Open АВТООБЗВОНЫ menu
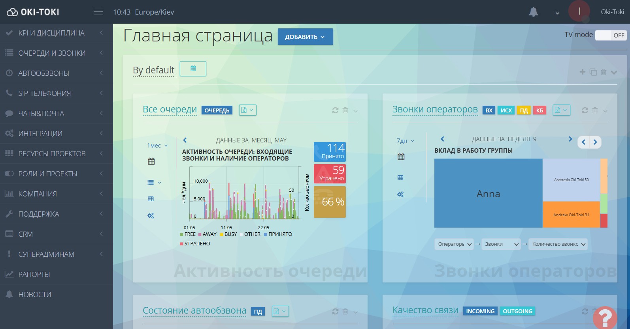The height and width of the screenshot is (329, 630). pyautogui.click(x=57, y=73)
